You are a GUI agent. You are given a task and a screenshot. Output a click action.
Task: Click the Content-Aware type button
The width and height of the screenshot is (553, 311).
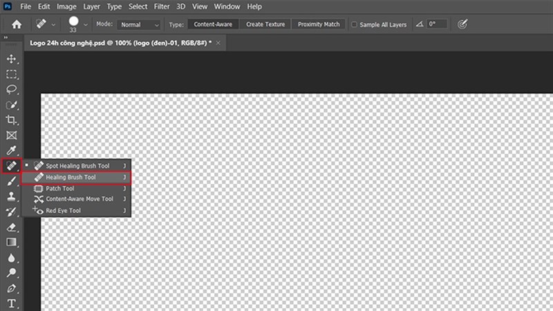click(213, 24)
